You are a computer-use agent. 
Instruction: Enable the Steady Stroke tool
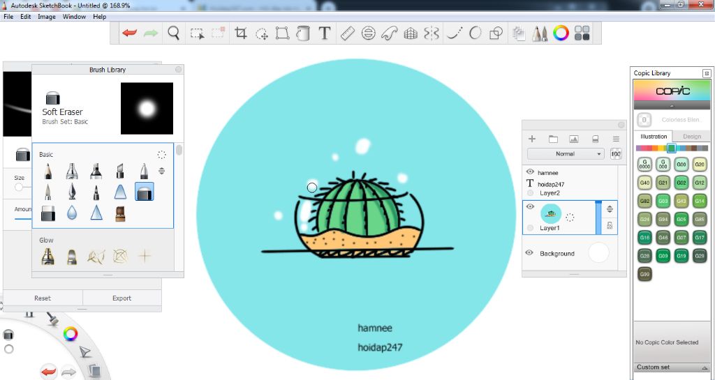pos(454,33)
